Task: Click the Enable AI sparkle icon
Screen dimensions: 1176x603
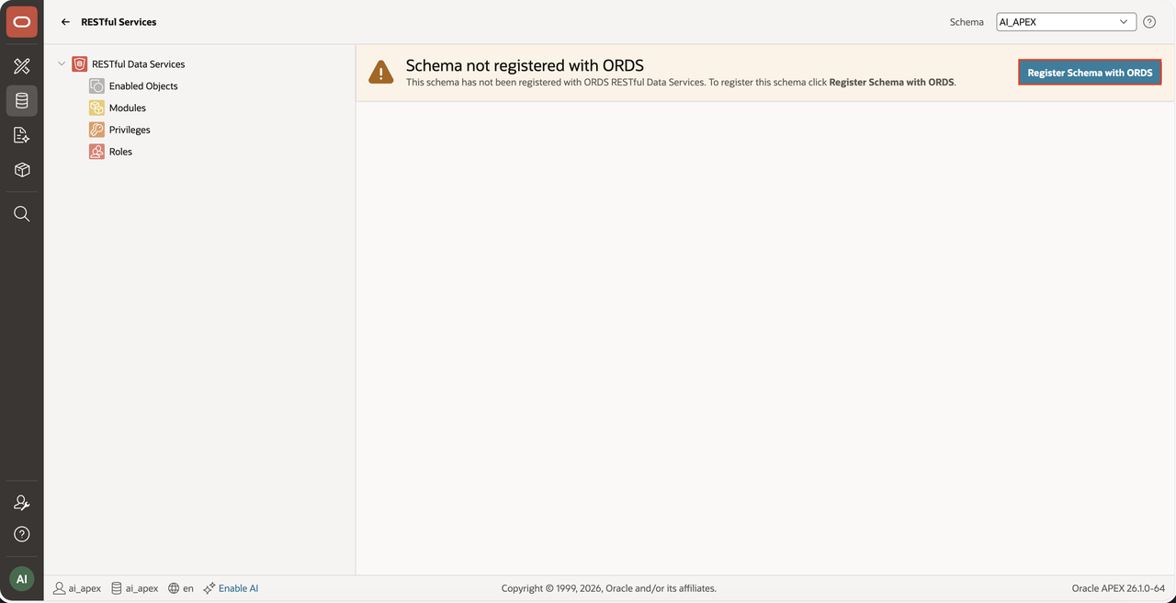Action: point(209,588)
